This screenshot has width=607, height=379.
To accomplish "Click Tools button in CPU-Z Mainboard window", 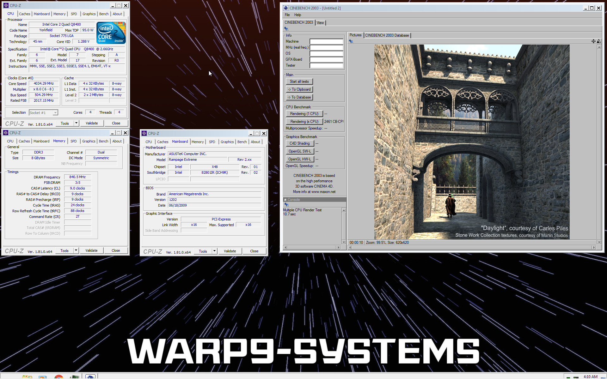I will pos(203,251).
